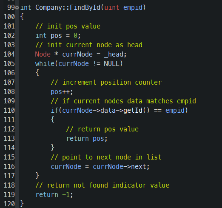Click the 'return pos;' statement

click(87, 139)
